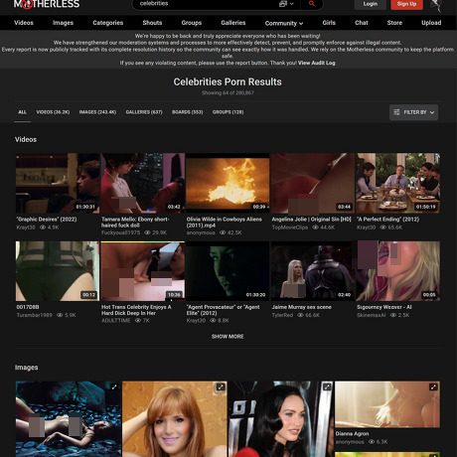
Task: Switch to the Videos (36.2K) tab
Action: (x=53, y=112)
